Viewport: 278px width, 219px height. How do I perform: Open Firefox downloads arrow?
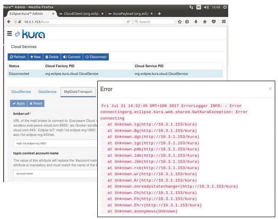196,22
